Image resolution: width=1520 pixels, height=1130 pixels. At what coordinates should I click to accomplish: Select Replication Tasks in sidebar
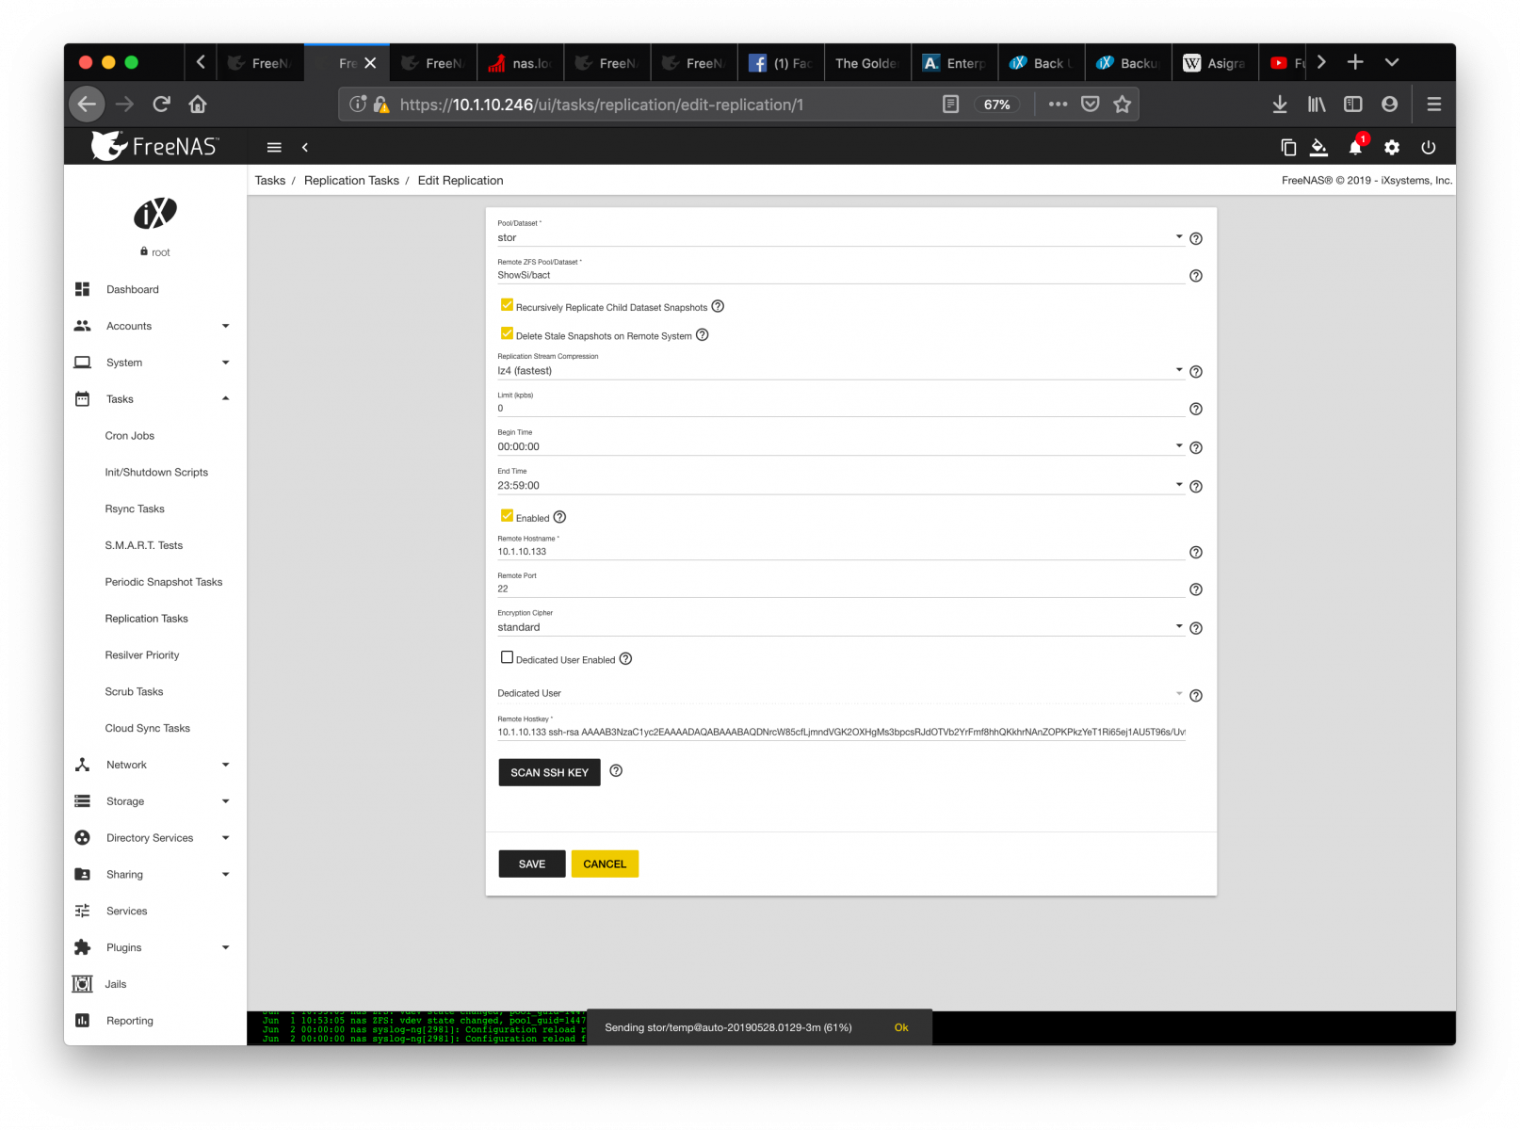click(x=147, y=619)
